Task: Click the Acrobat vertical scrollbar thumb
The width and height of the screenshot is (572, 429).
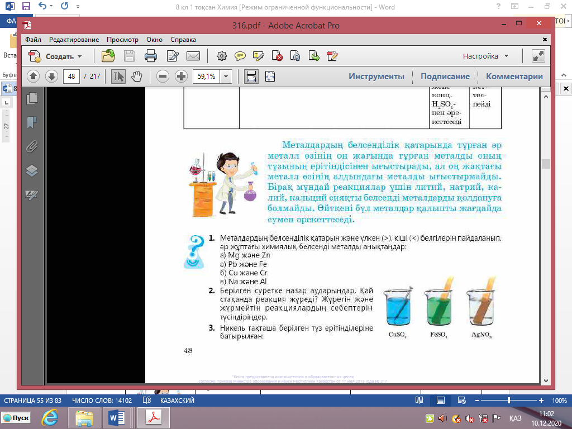Action: coord(546,164)
